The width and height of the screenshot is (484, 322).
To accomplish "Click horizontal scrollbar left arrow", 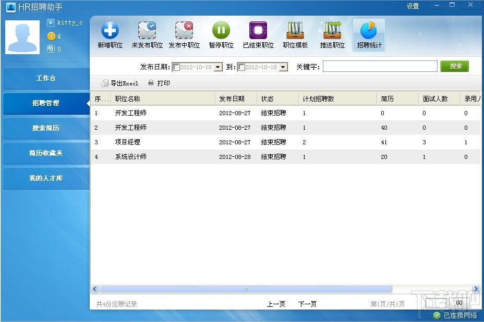I will (x=95, y=289).
